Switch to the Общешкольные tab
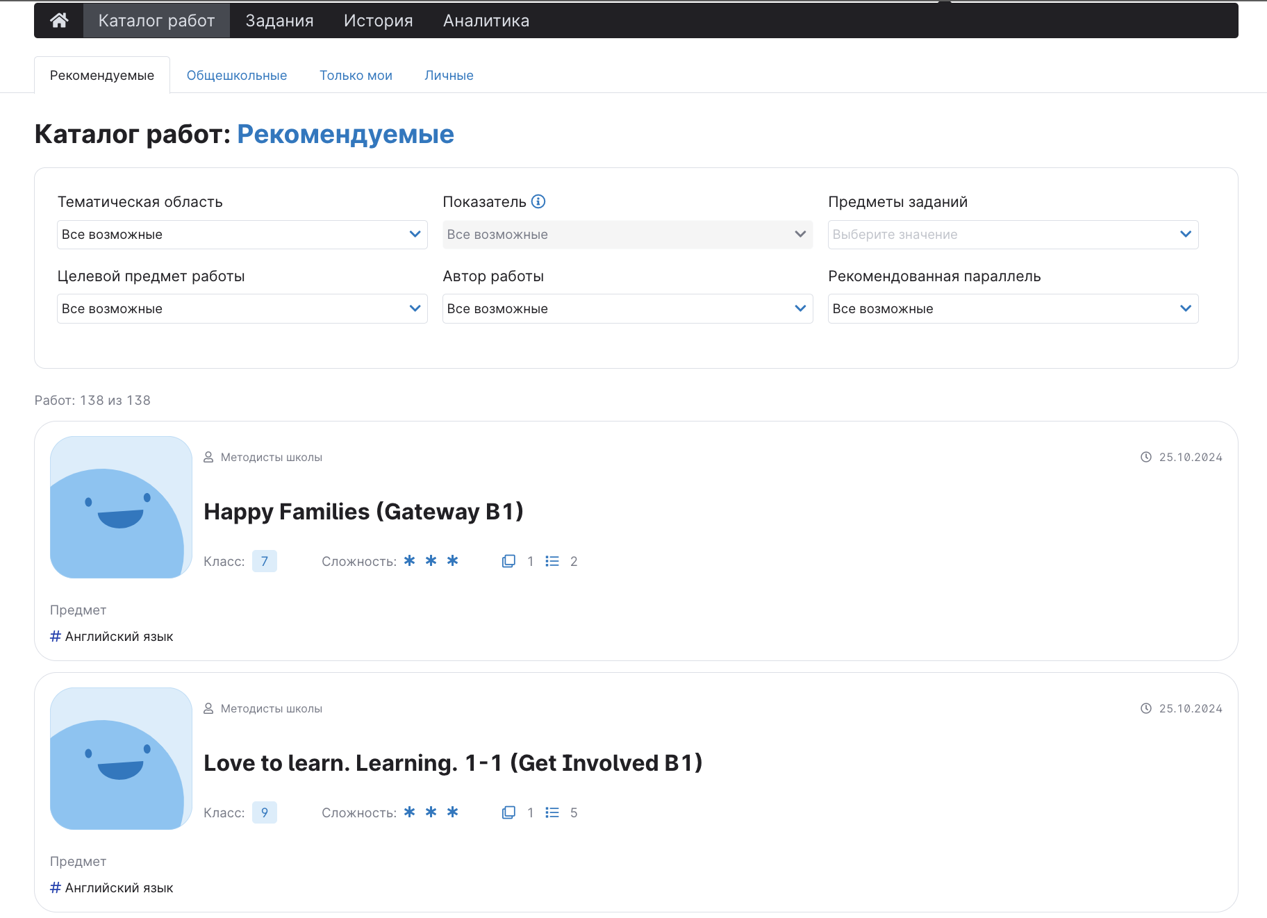1267x918 pixels. (x=237, y=76)
